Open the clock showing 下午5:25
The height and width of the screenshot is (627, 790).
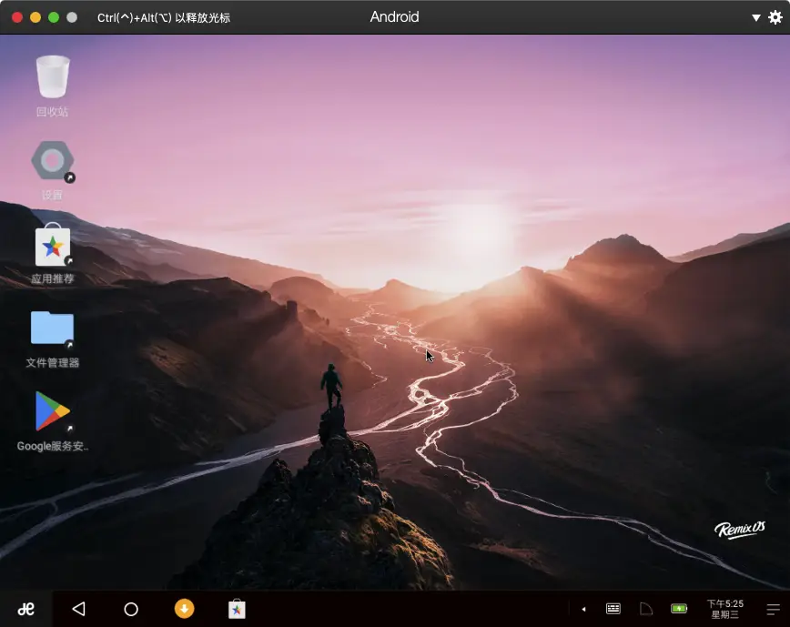(725, 609)
